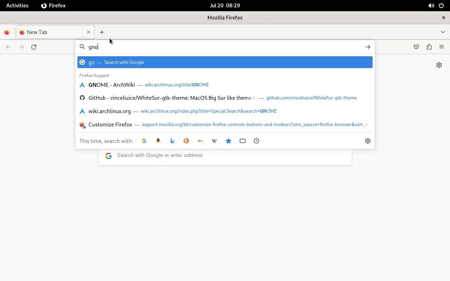Select 'gn — Search with Google' suggestion
The image size is (450, 281).
coord(225,62)
